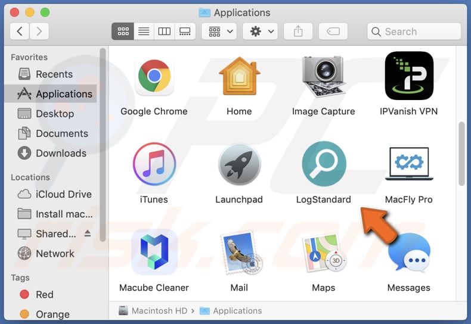Click the Google Chrome name label

click(x=154, y=111)
